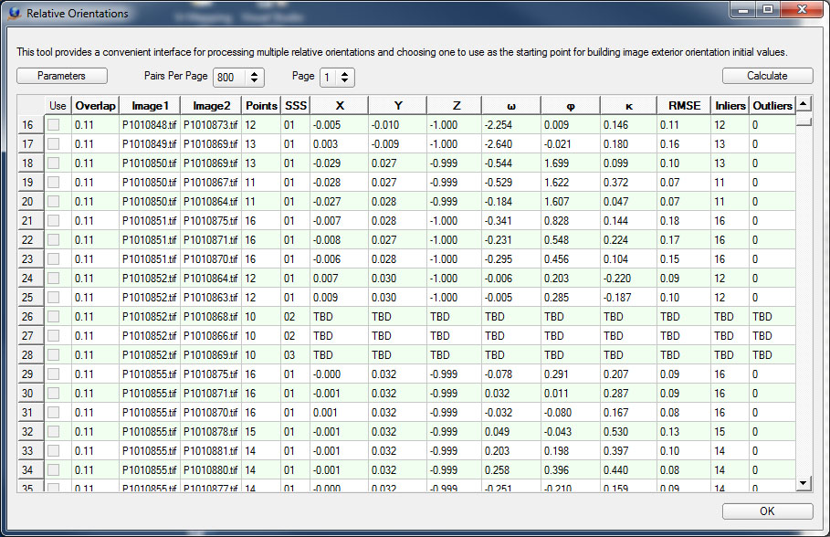
Task: Click the κ column header
Action: pyautogui.click(x=629, y=106)
